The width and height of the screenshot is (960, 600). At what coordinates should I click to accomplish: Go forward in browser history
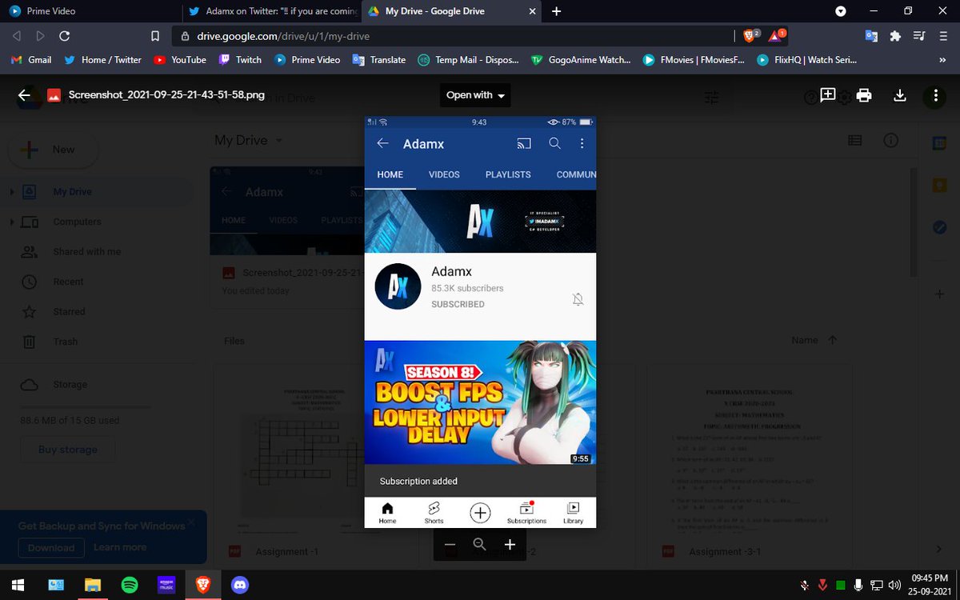click(x=40, y=36)
